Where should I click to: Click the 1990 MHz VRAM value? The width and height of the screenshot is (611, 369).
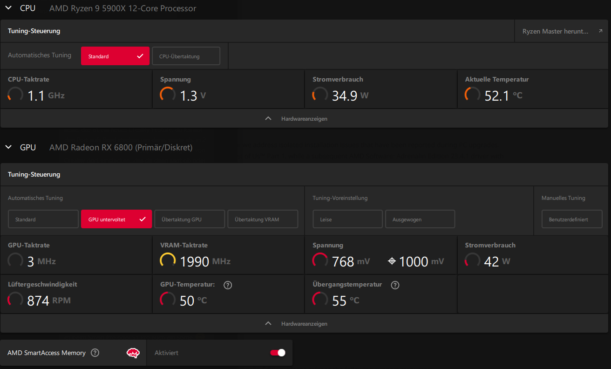(205, 262)
